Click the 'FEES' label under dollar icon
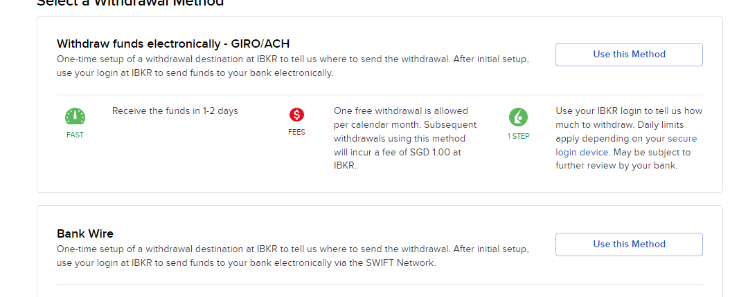The width and height of the screenshot is (748, 297). click(x=296, y=133)
